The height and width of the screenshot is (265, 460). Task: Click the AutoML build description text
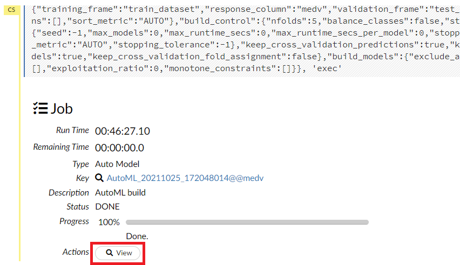click(x=120, y=192)
